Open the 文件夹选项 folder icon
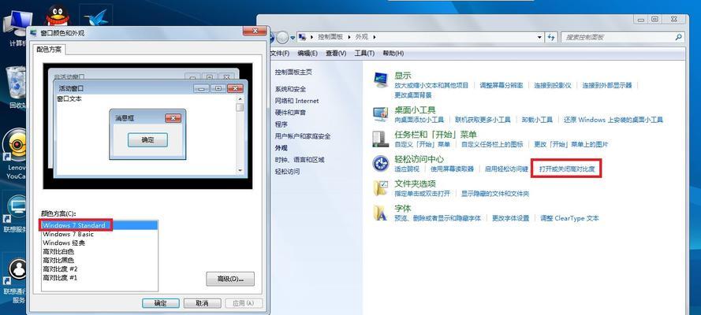The width and height of the screenshot is (701, 315). click(381, 188)
